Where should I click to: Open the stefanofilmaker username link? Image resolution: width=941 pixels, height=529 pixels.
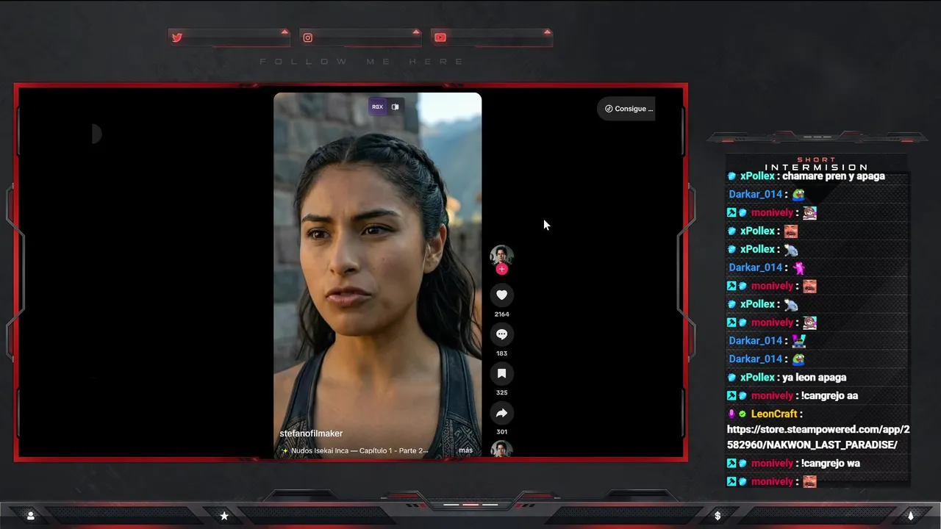tap(311, 433)
